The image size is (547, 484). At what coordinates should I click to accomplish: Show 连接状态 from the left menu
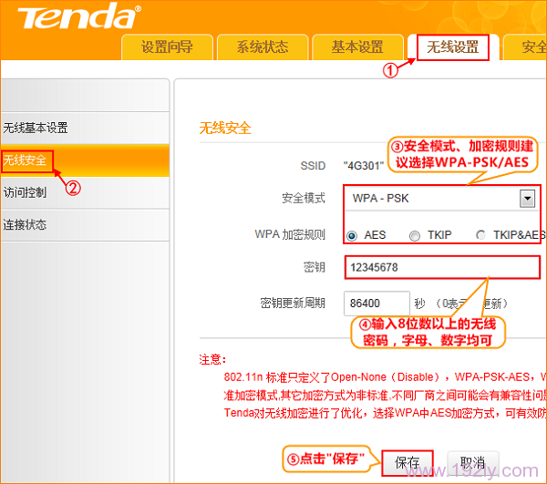(26, 224)
